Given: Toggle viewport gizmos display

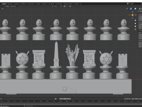Looking at the screenshot, I should point(131,9).
